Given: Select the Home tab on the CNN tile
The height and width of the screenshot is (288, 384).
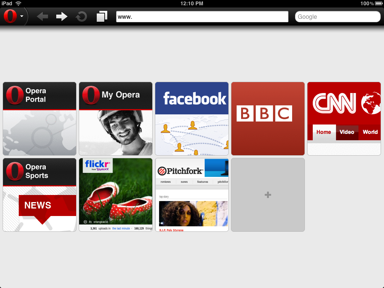Looking at the screenshot, I should coord(323,132).
